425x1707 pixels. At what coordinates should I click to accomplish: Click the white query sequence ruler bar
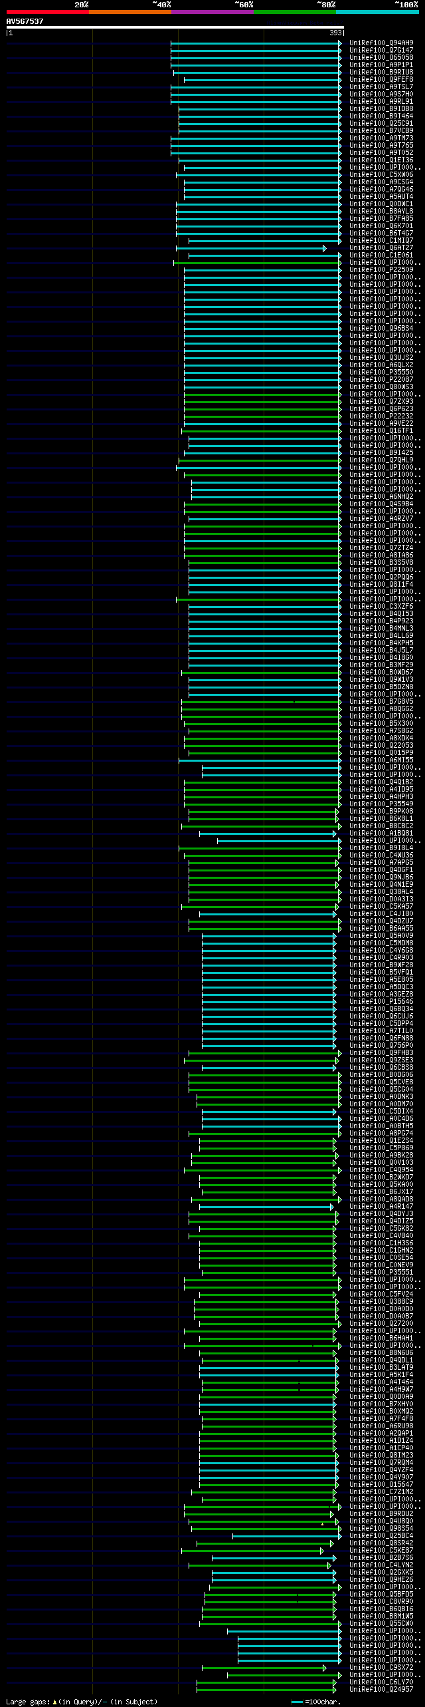click(x=175, y=27)
